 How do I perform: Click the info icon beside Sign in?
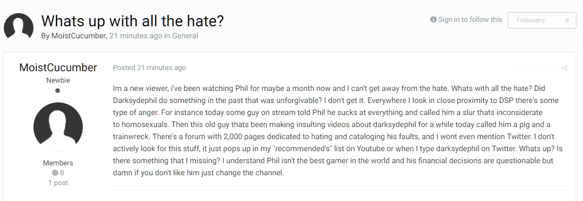[x=433, y=19]
